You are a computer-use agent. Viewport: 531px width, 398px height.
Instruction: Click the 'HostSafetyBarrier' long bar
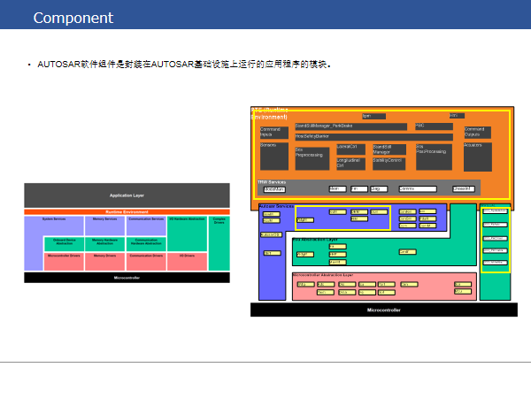pyautogui.click(x=373, y=137)
